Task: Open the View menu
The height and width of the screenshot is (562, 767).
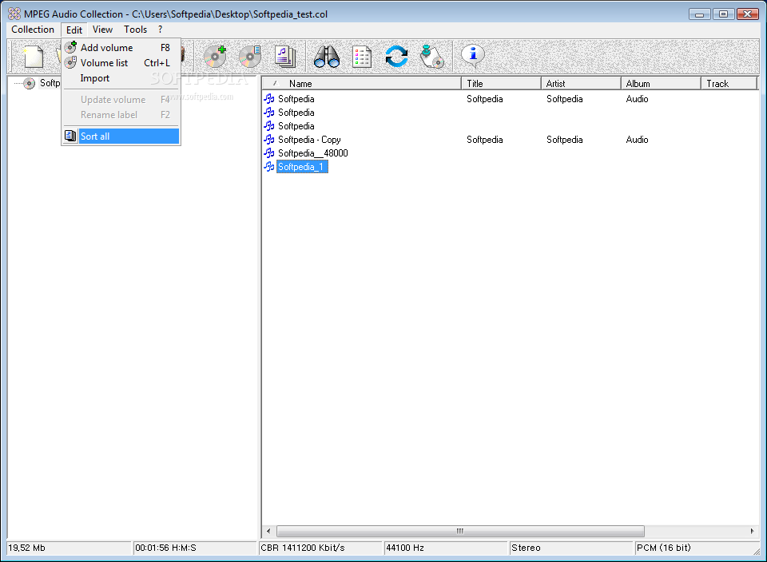Action: [103, 30]
